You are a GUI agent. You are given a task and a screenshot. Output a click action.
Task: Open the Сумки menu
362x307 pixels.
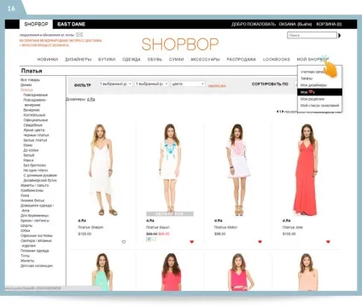point(176,60)
